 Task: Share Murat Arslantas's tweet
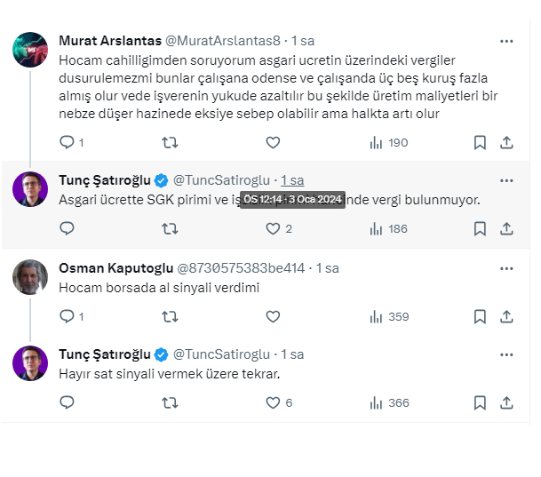(x=506, y=142)
